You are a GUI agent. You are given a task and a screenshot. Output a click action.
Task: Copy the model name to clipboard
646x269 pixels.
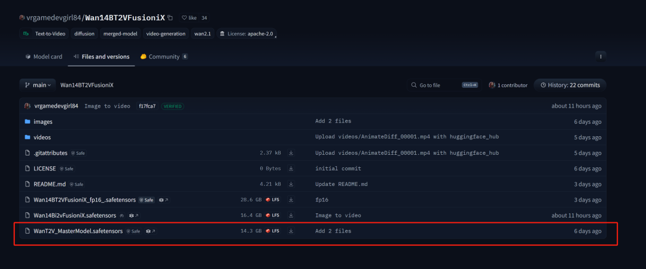pyautogui.click(x=170, y=18)
